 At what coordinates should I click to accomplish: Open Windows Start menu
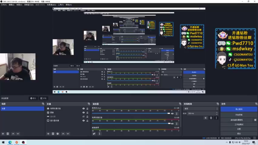pyautogui.click(x=3, y=142)
